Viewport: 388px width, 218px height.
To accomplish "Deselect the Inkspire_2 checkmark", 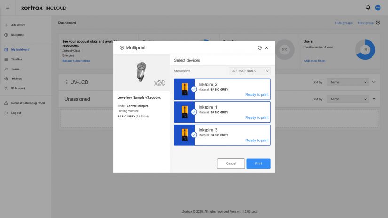I will (x=194, y=89).
